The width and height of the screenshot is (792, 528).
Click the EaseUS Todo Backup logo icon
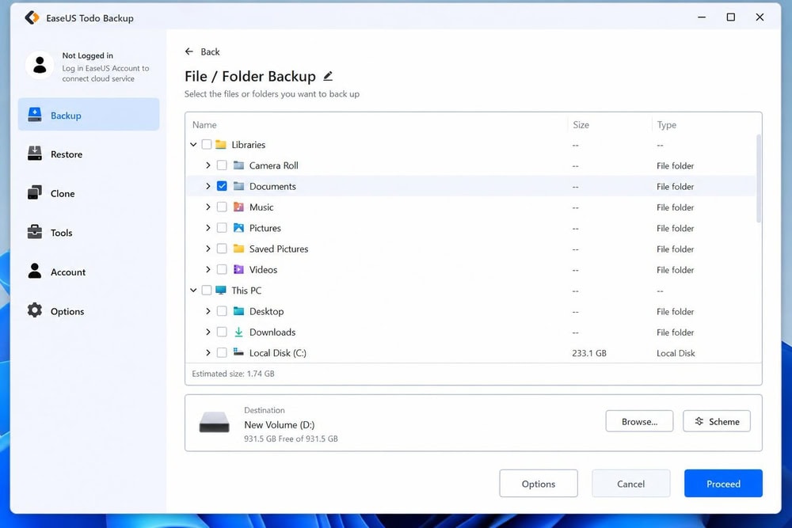click(x=32, y=17)
